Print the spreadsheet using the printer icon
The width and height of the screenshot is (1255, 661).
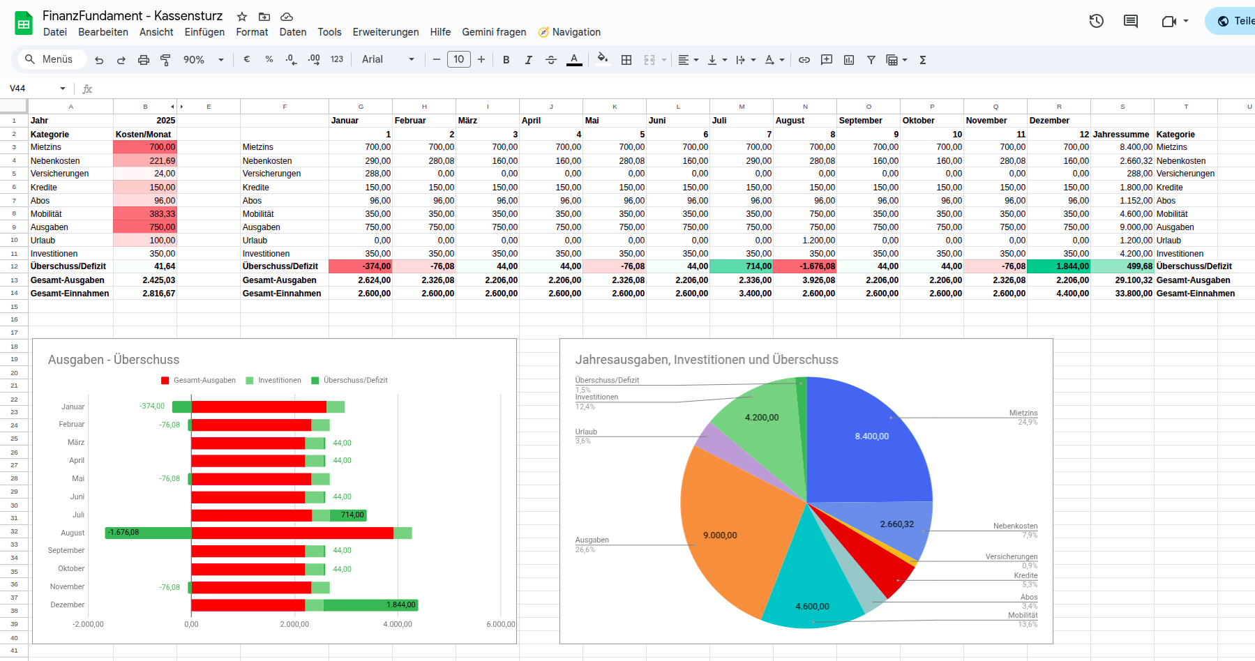coord(143,60)
